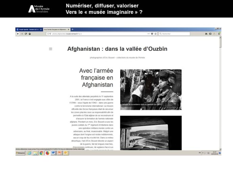Viewport: 233px width, 174px height.
Task: Open Google Chrome from taskbar
Action: click(x=42, y=153)
